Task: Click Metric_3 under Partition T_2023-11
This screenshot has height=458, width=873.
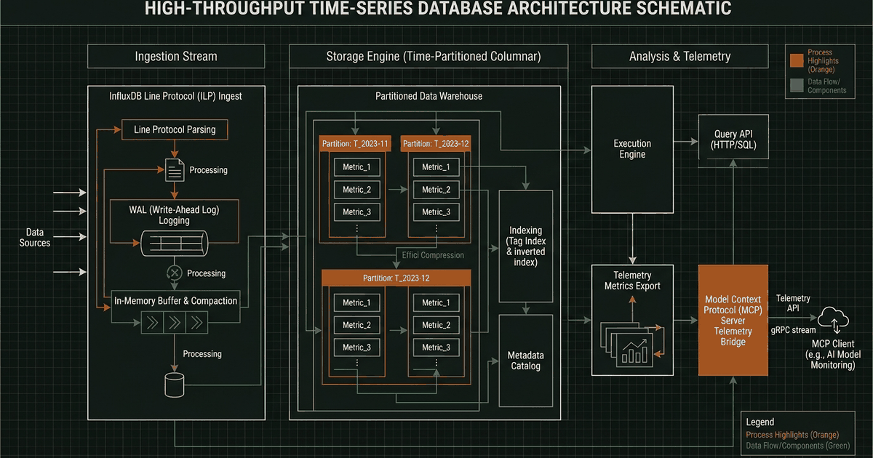Action: click(x=356, y=212)
